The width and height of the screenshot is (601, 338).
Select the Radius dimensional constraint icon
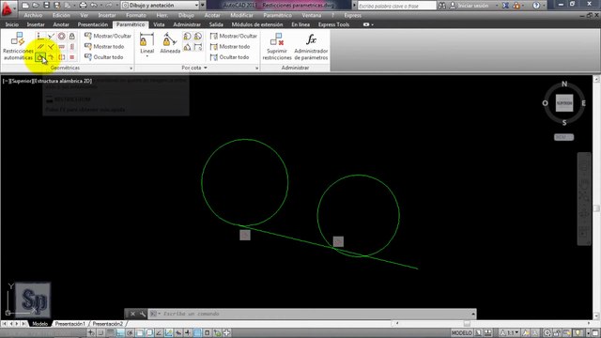click(x=187, y=37)
